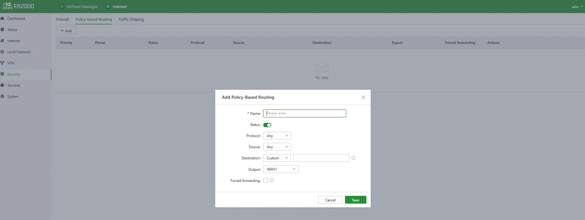
Task: Click the Internet status indicator dot
Action: (x=108, y=6)
